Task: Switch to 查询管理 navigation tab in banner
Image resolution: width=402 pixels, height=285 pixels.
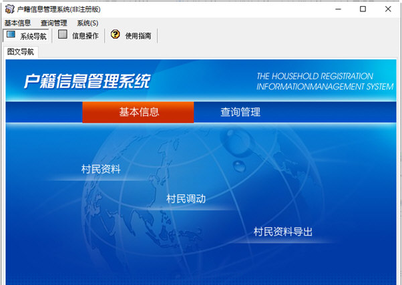Action: pos(240,112)
